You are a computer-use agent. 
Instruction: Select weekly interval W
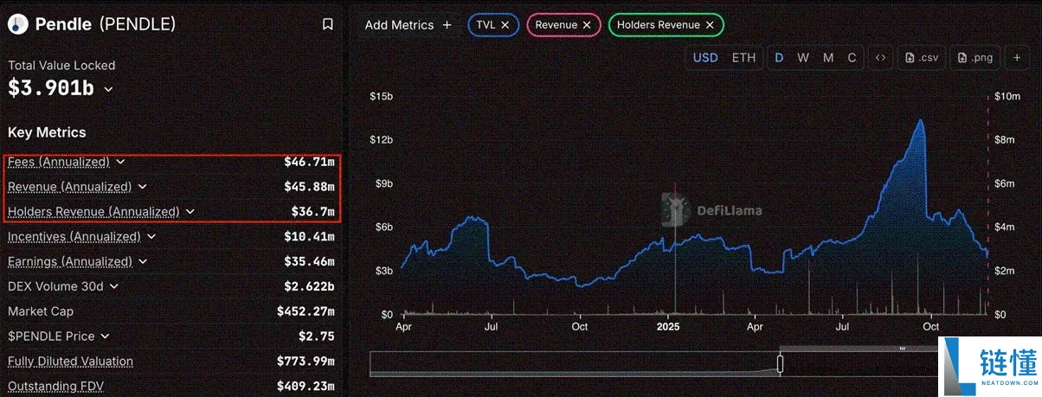pos(803,58)
